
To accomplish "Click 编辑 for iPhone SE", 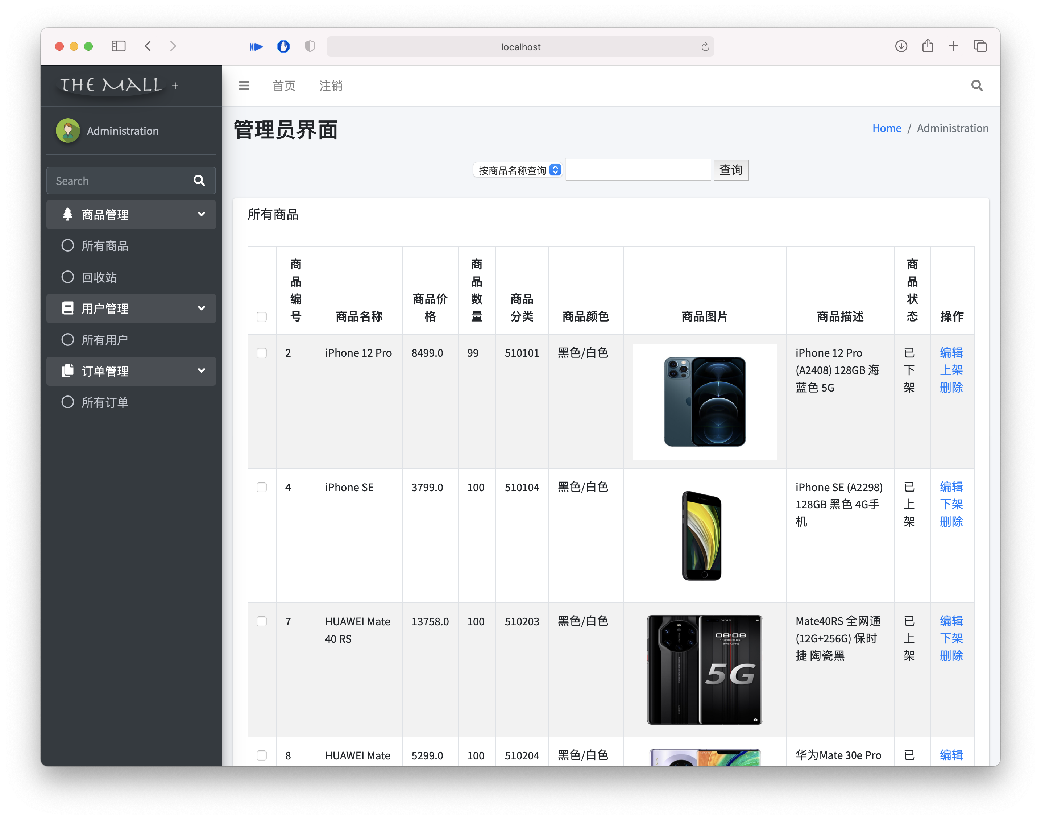I will [951, 487].
